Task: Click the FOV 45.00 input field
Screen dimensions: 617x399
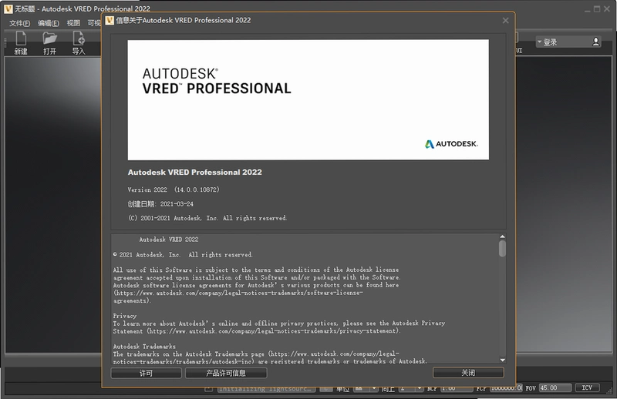Action: [x=555, y=388]
